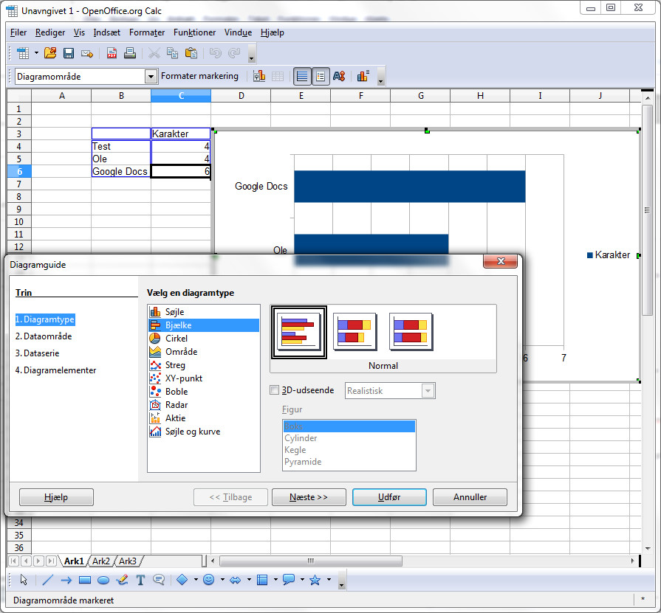Viewport: 661px width, 613px height.
Task: Click the Export as PDF icon
Action: [x=112, y=53]
